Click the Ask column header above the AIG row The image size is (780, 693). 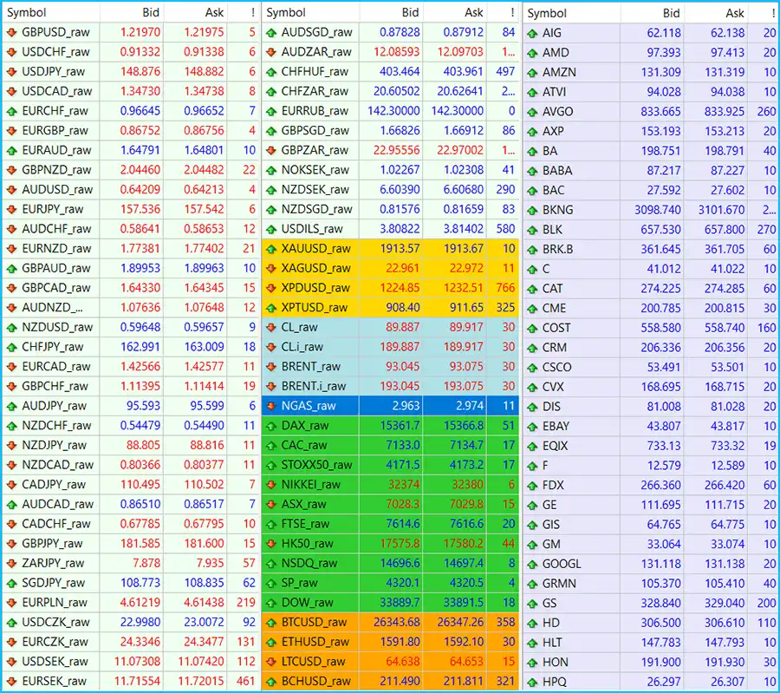click(x=734, y=13)
